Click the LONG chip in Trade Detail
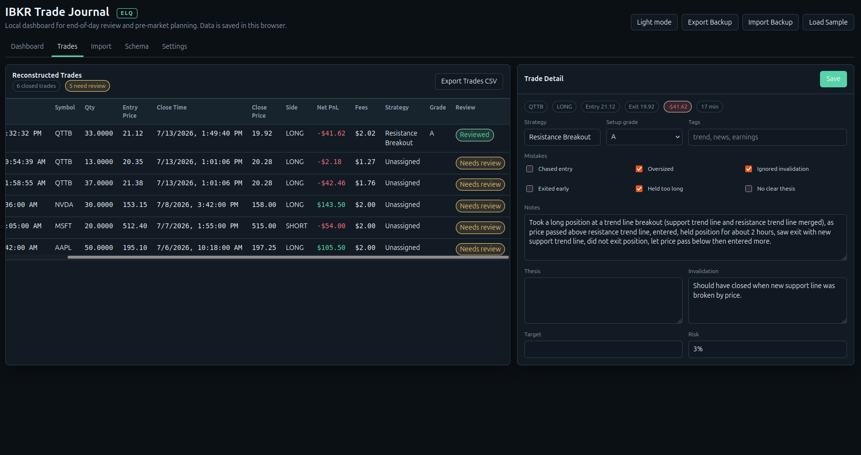Viewport: 861px width, 455px height. click(x=564, y=107)
